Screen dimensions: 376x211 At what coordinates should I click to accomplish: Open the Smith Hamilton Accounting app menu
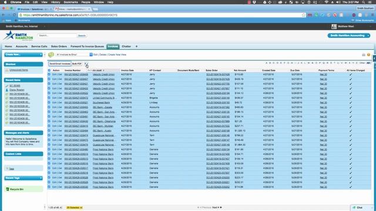click(x=348, y=35)
